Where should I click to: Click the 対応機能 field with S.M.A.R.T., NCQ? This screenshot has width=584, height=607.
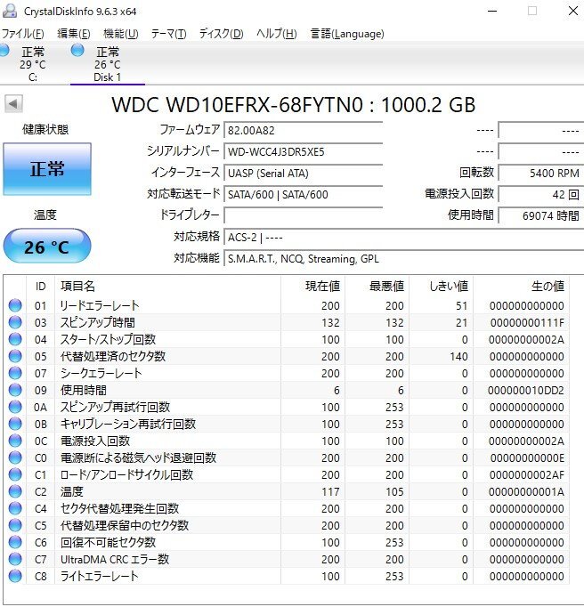tap(404, 258)
